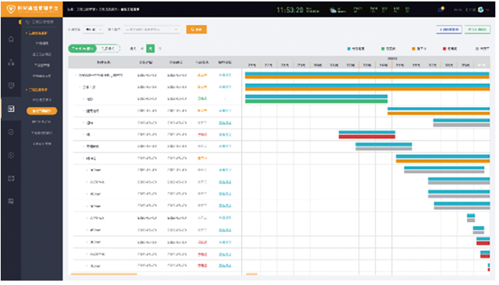The width and height of the screenshot is (499, 285).
Task: Click the blue outlined button at top right
Action: click(449, 29)
